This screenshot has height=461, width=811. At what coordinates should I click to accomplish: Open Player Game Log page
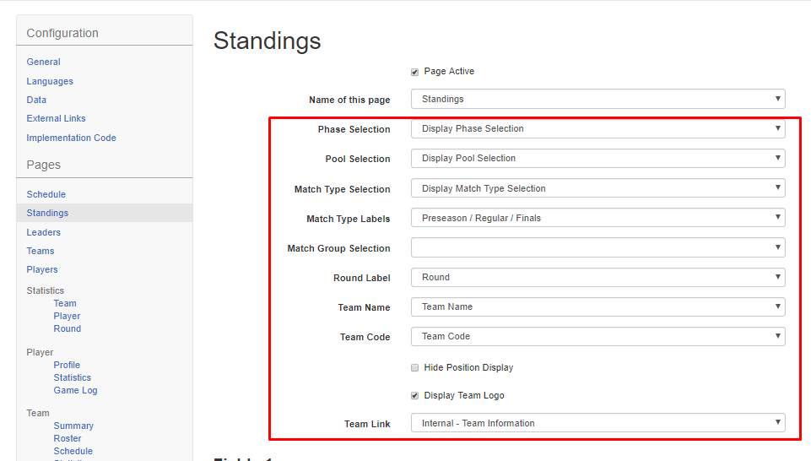75,390
